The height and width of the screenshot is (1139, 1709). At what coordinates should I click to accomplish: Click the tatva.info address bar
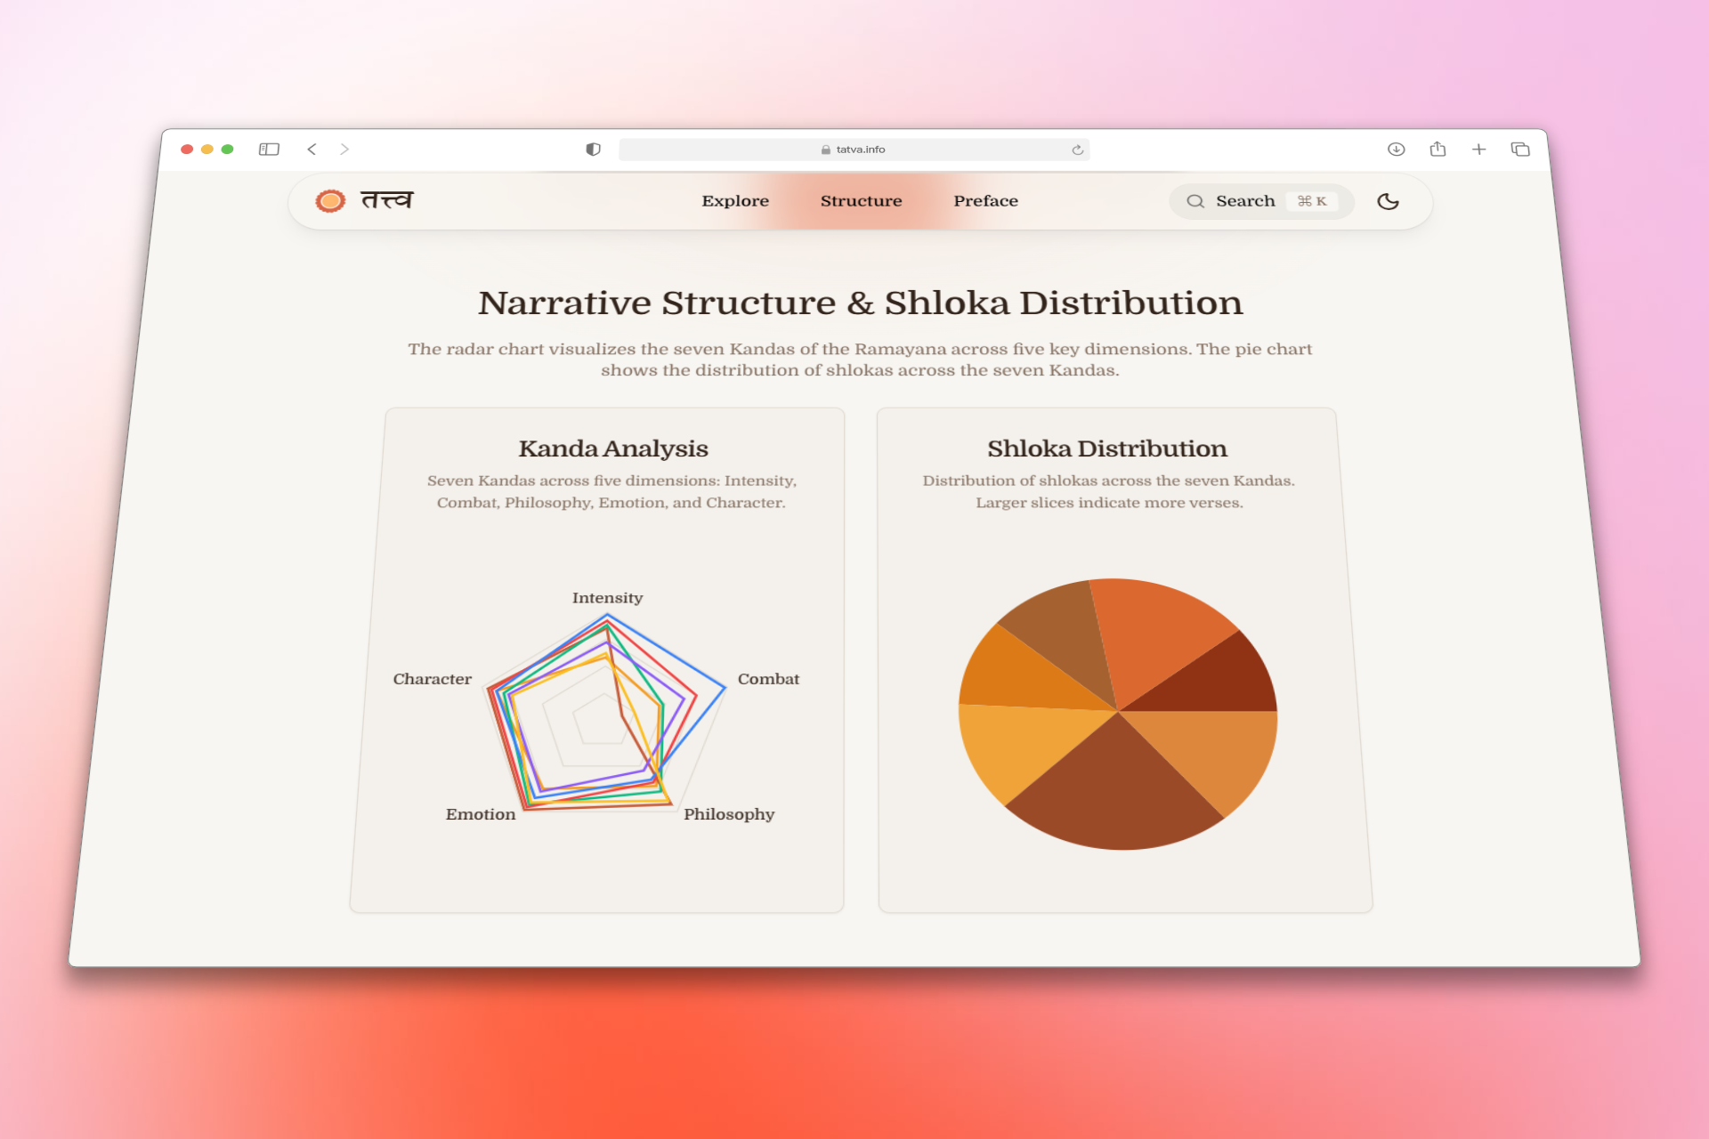click(853, 149)
